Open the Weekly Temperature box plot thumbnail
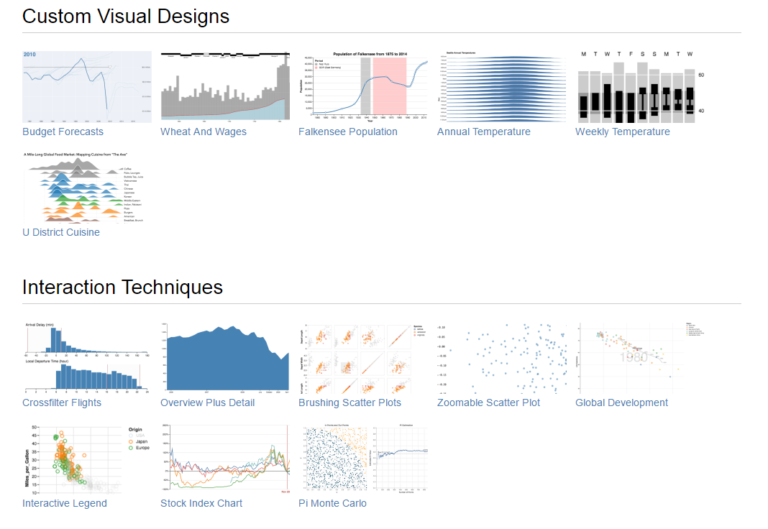 click(x=636, y=87)
